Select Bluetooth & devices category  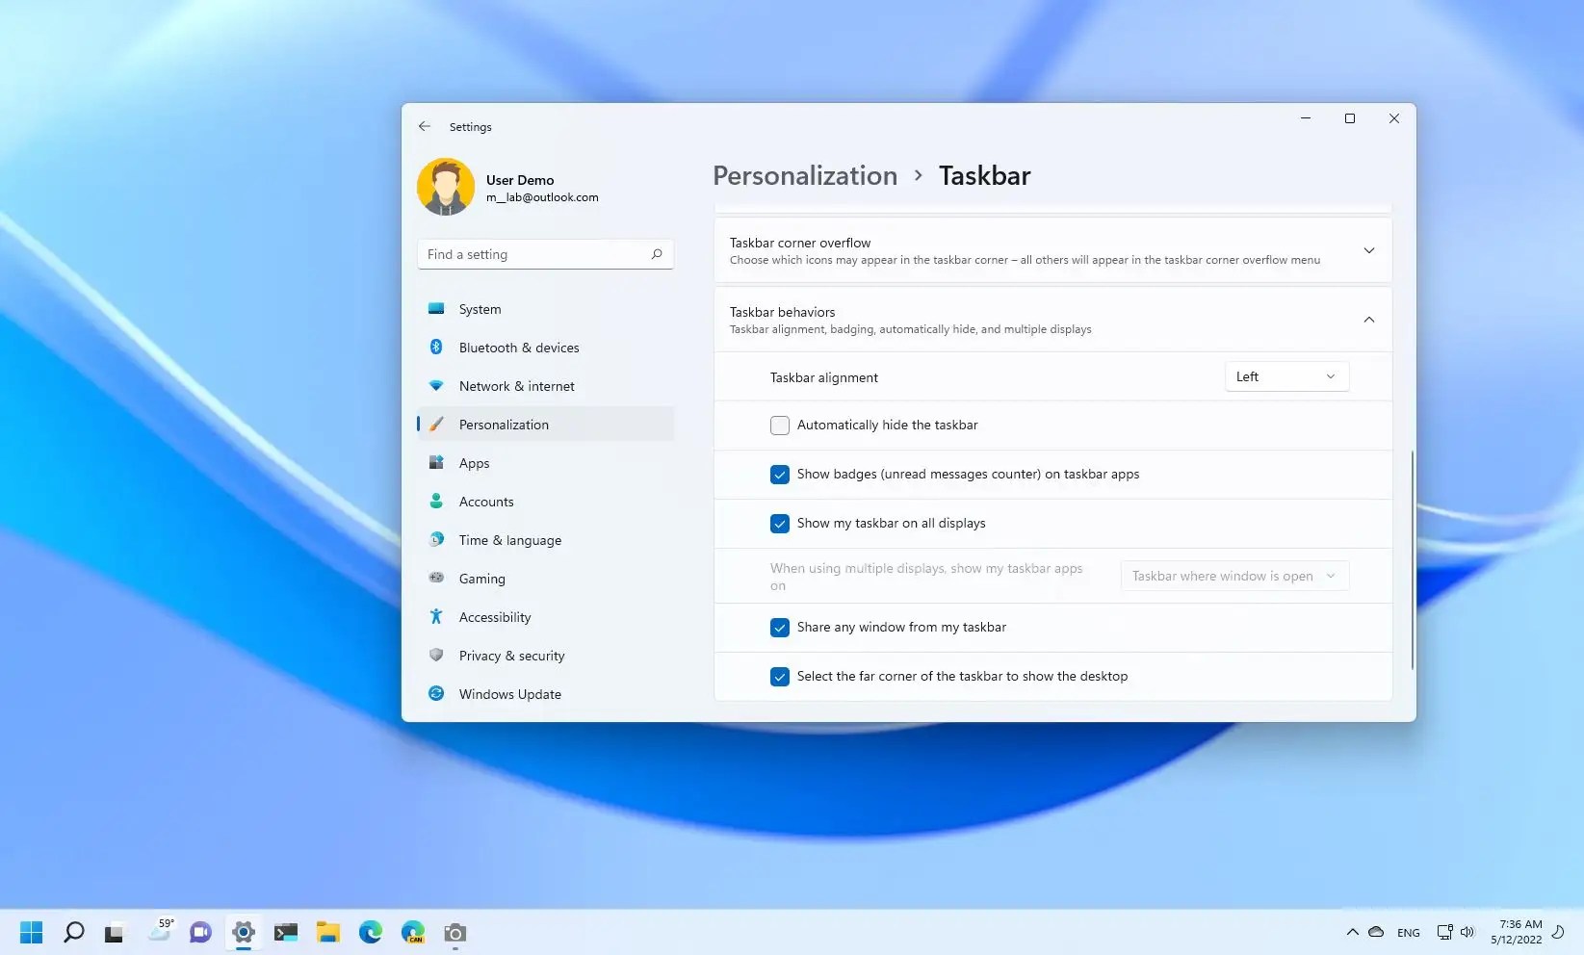tap(518, 348)
